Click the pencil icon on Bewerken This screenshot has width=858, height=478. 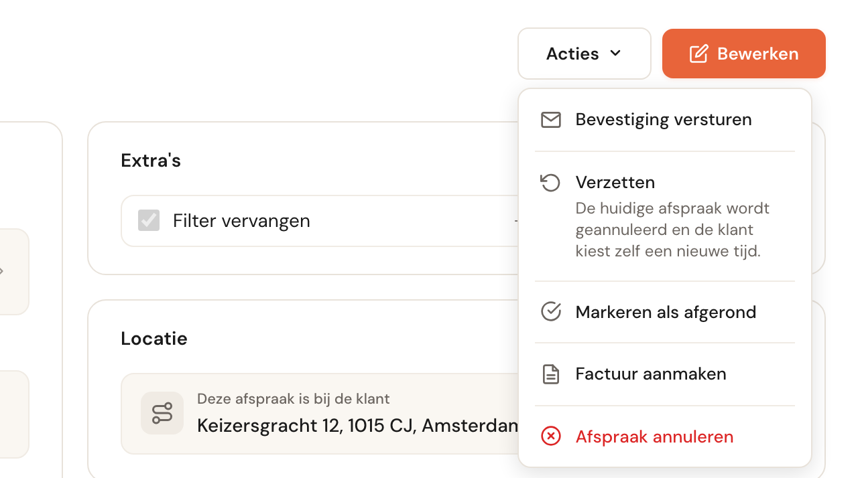click(698, 54)
